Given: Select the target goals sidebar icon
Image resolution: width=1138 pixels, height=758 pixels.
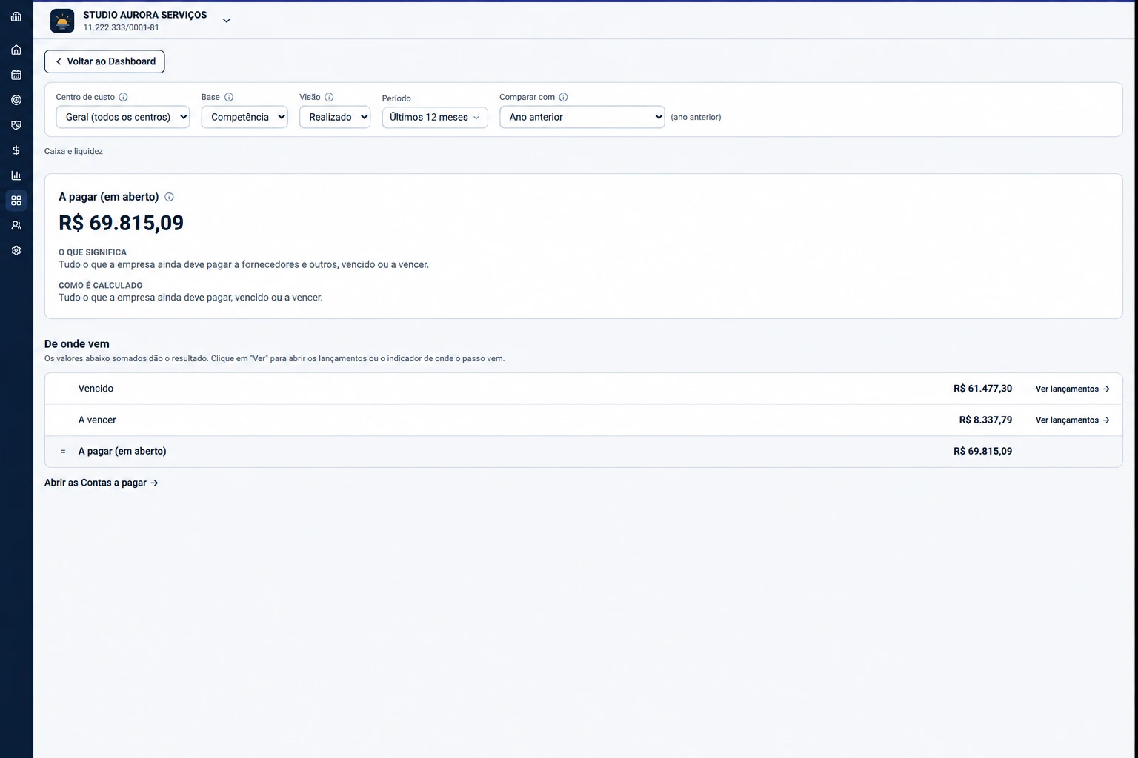Looking at the screenshot, I should point(16,100).
